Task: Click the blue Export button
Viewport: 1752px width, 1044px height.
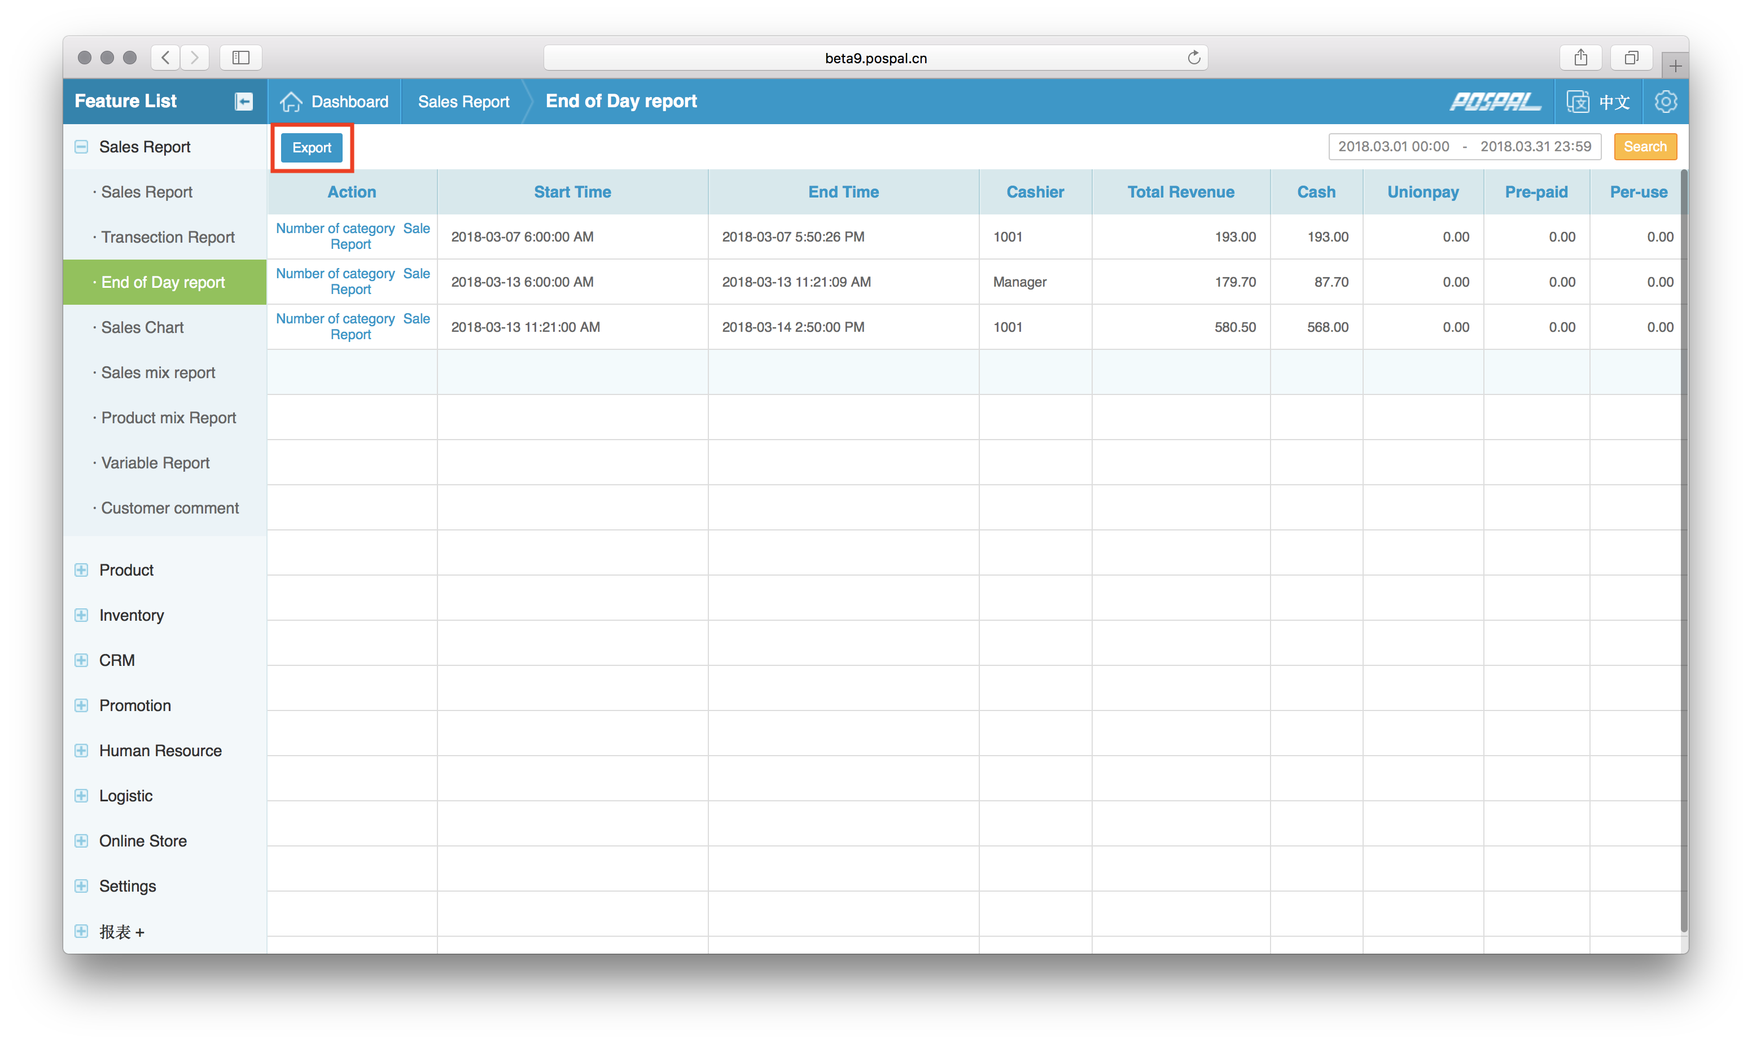Action: coord(312,148)
